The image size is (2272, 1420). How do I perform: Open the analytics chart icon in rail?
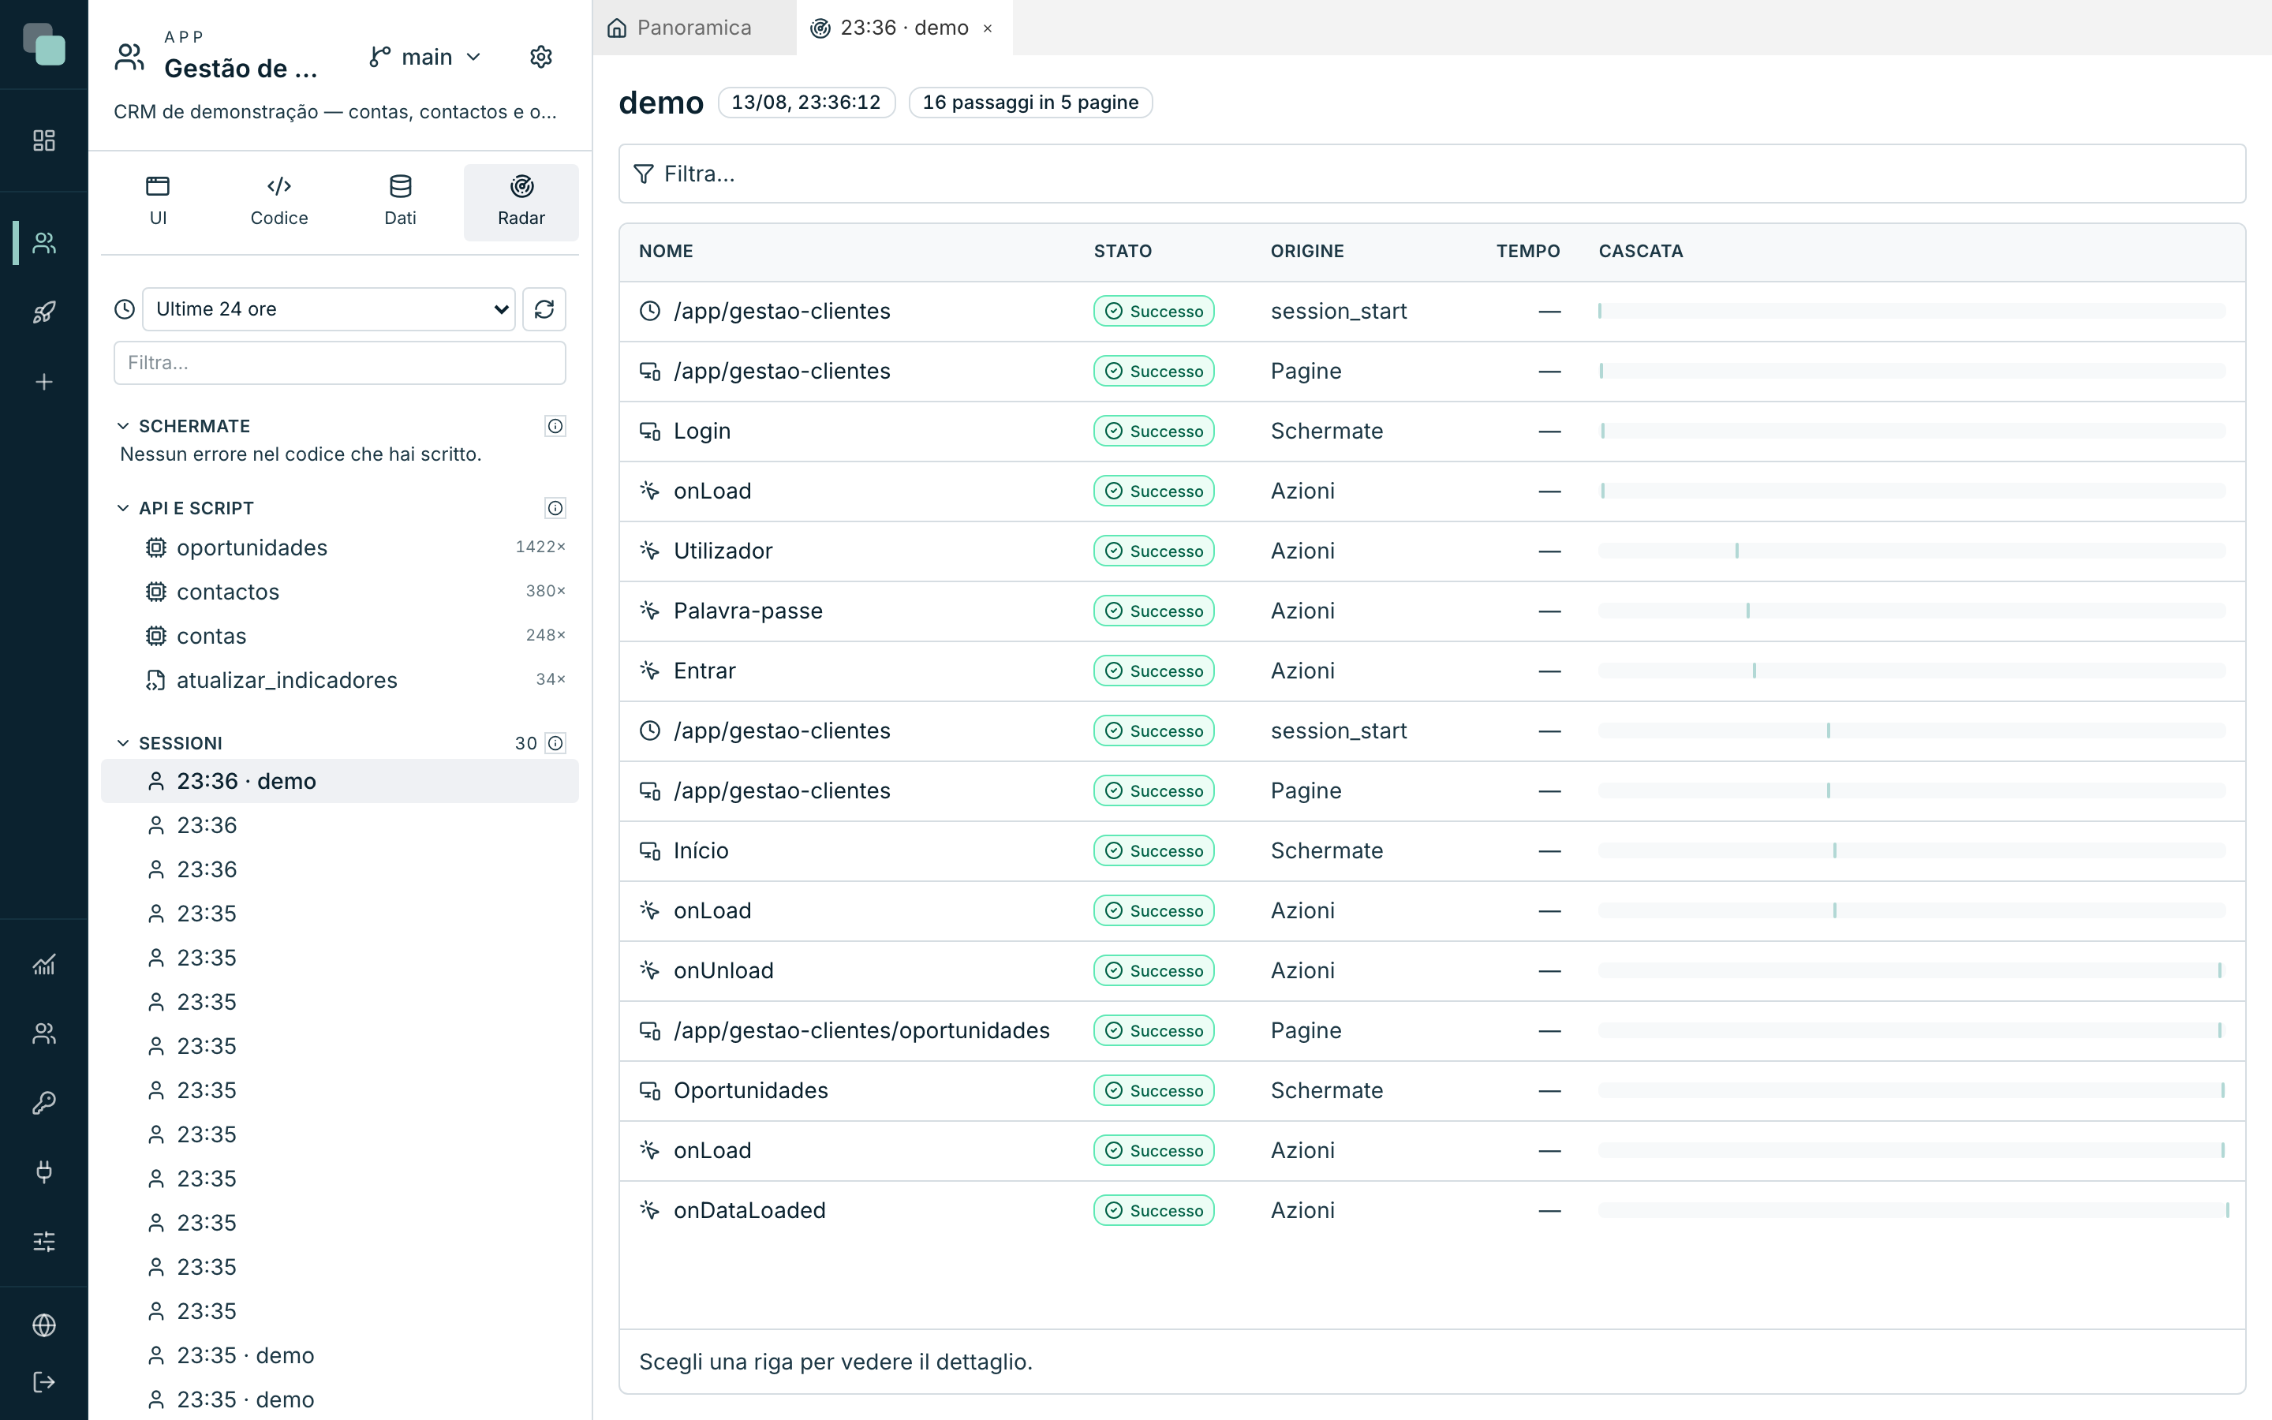pos(43,965)
